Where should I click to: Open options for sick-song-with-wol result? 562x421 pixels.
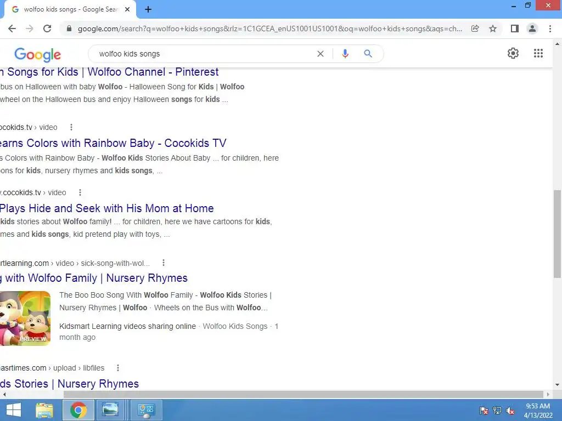click(164, 263)
